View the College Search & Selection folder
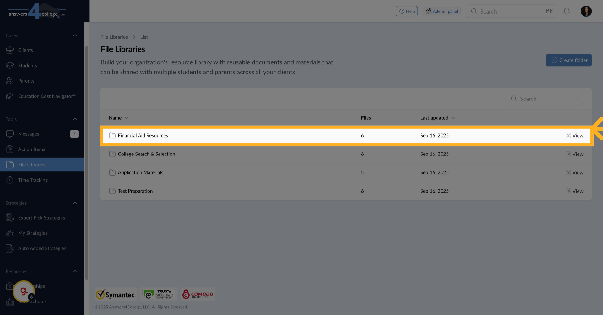This screenshot has height=315, width=603. click(x=574, y=154)
